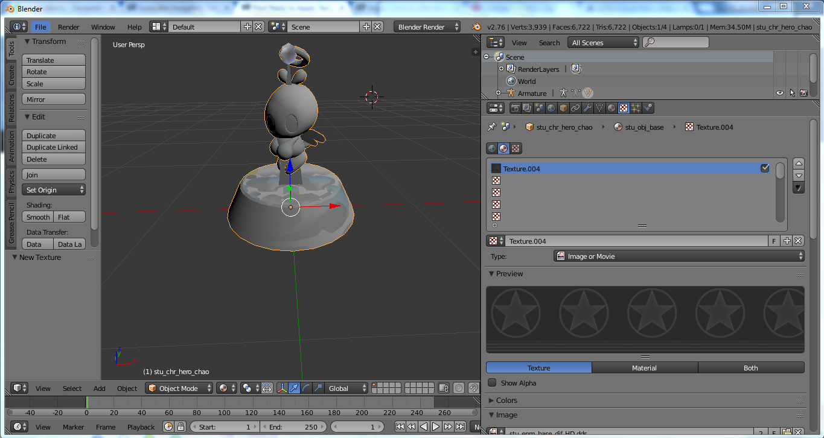This screenshot has width=824, height=438.
Task: Click the Join button
Action: pyautogui.click(x=54, y=174)
